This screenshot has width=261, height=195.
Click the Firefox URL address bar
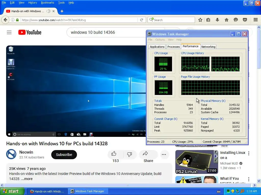pos(79,20)
